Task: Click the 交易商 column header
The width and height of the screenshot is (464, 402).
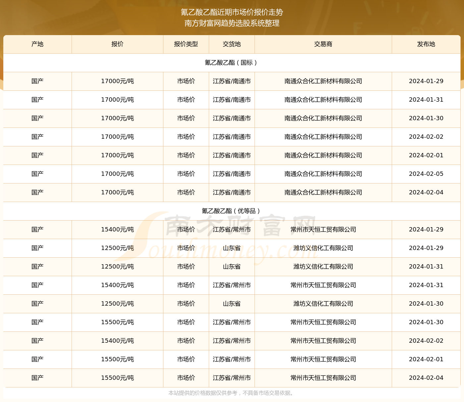Action: 323,44
